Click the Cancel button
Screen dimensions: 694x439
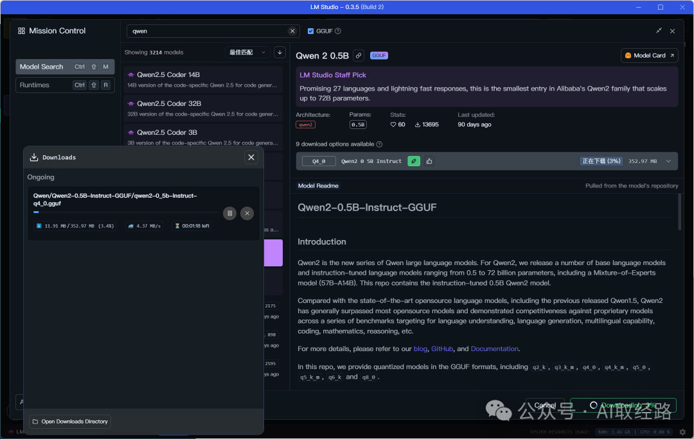(x=545, y=406)
